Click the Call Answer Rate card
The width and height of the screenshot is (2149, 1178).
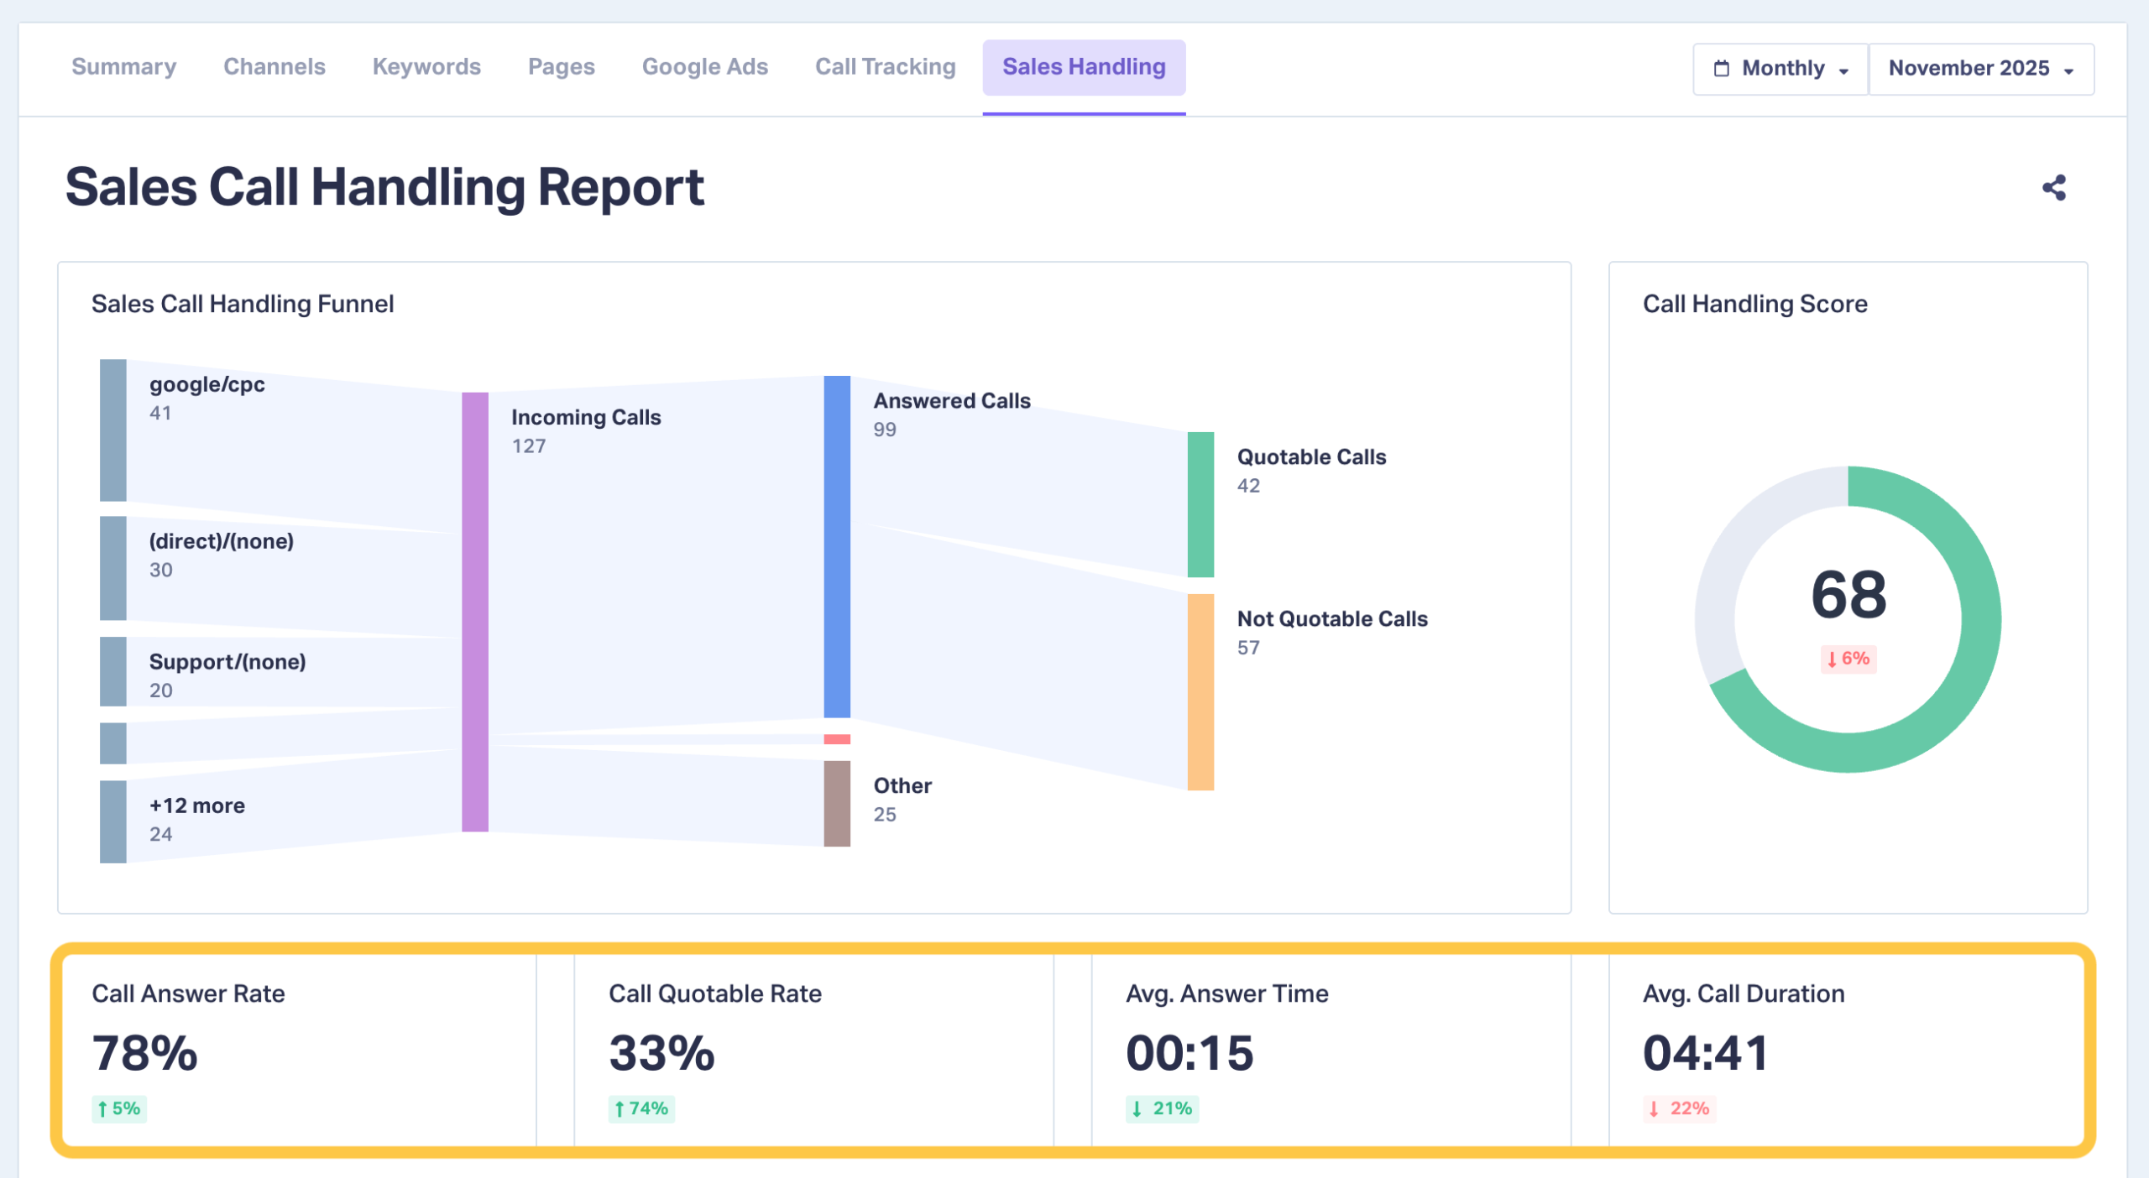299,1049
